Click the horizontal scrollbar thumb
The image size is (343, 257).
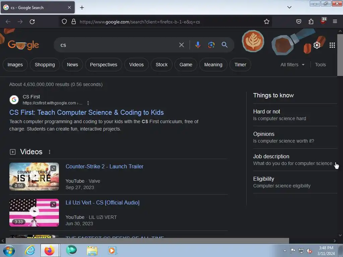point(147,241)
